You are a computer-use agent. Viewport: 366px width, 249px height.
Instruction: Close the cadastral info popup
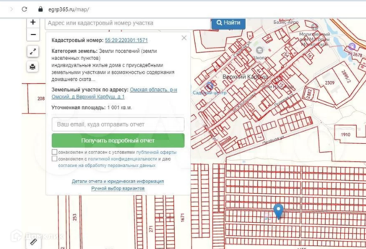tap(184, 38)
